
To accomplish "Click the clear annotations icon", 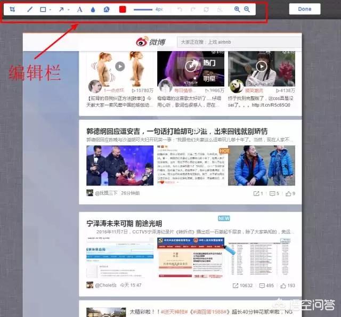I will [x=220, y=10].
